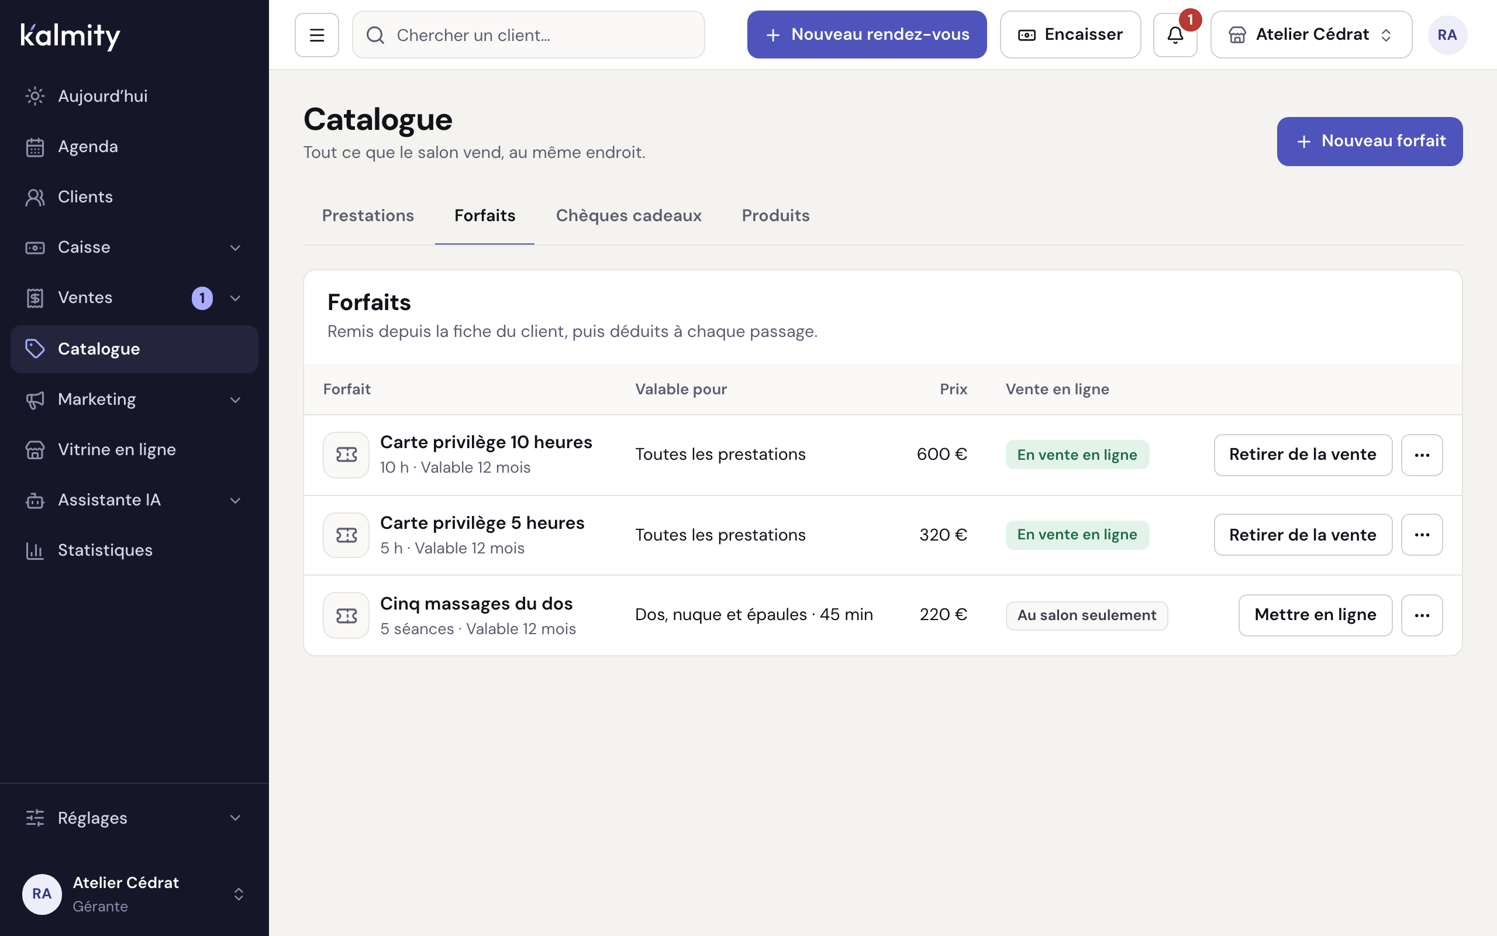Switch to the Chèques cadeaux tab
The image size is (1497, 936).
[x=629, y=215]
